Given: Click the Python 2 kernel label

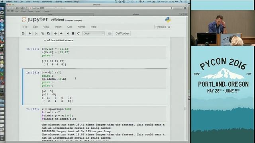Looking at the screenshot, I should point(161,27).
